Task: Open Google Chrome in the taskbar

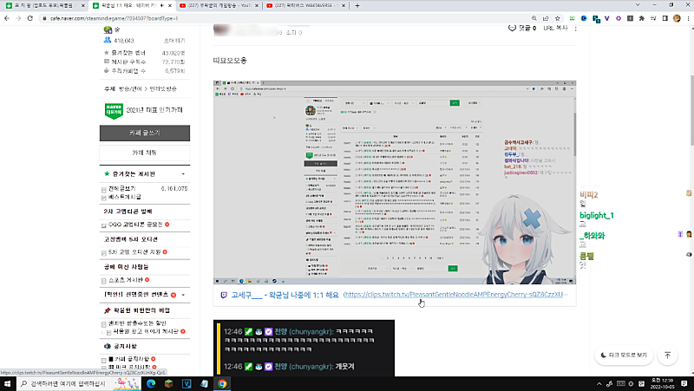Action: (x=222, y=383)
